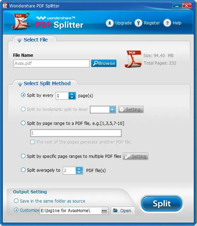Viewport: 197px width, 226px height.
Task: Choose Save in the same folder as source
Action: point(16,201)
